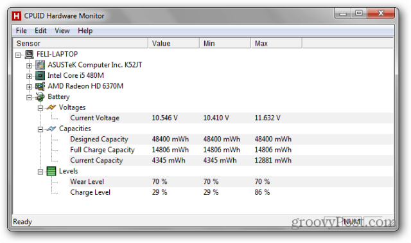The image size is (411, 243).
Task: Click the NUM status bar indicator
Action: 352,222
